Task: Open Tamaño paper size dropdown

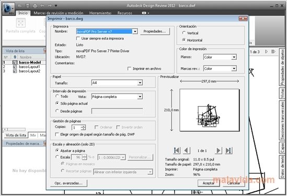Action: [x=140, y=83]
